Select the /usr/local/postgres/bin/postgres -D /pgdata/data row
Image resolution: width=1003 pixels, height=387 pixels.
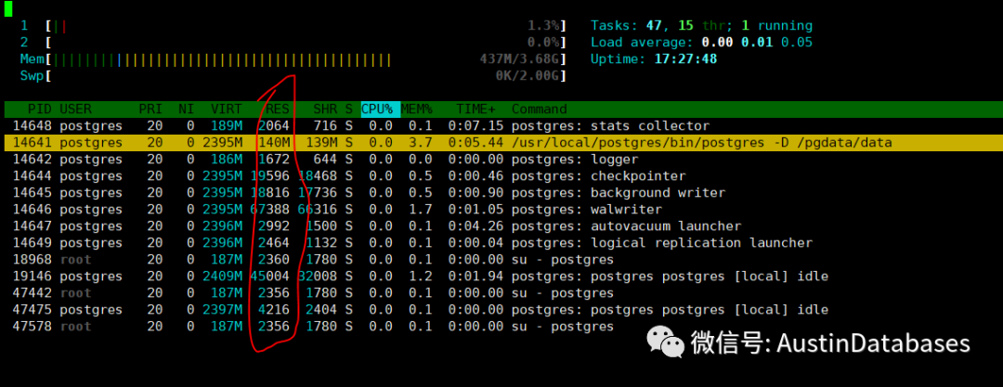click(501, 143)
